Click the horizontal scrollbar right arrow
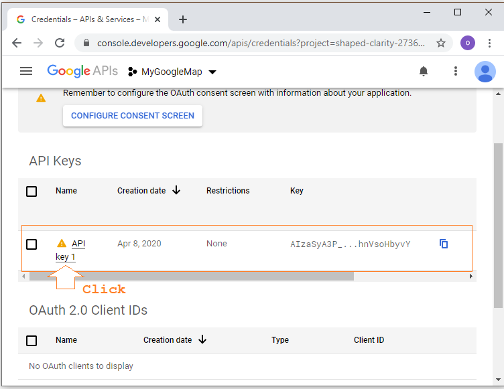Viewport: 504px width, 389px height. [x=470, y=277]
